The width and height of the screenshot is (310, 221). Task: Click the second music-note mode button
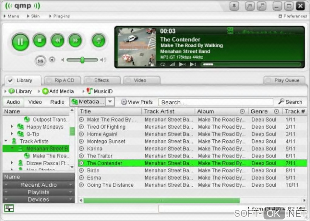[262, 6]
